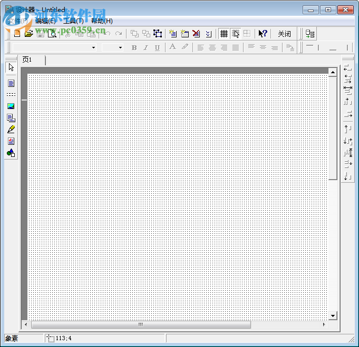This screenshot has width=359, height=347.
Task: Add a new page with the Add page icon
Action: pos(173,34)
